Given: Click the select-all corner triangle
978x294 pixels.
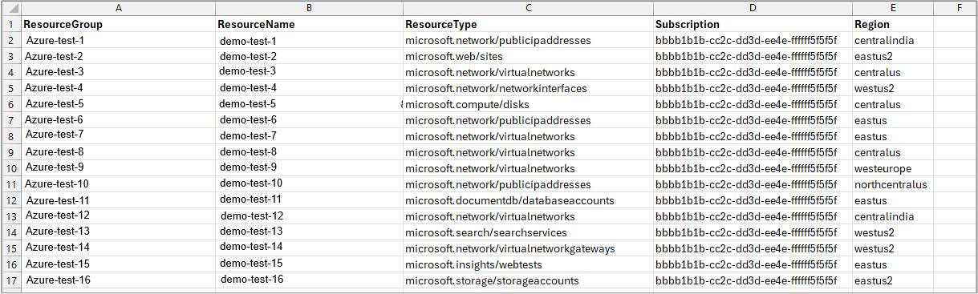Looking at the screenshot, I should (x=11, y=8).
